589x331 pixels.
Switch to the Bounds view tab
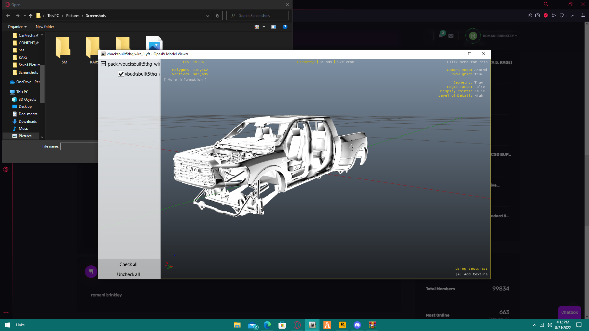(325, 62)
